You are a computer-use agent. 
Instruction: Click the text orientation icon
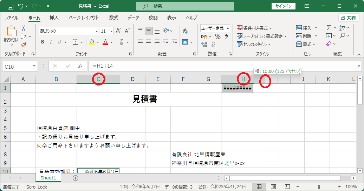point(166,30)
